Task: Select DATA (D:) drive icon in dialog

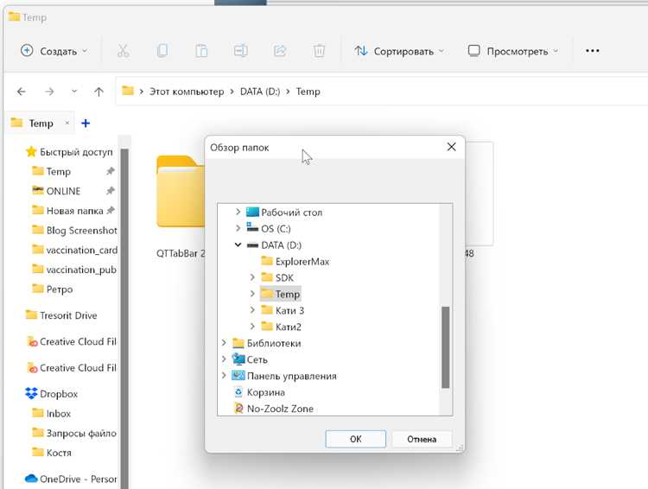Action: tap(252, 245)
